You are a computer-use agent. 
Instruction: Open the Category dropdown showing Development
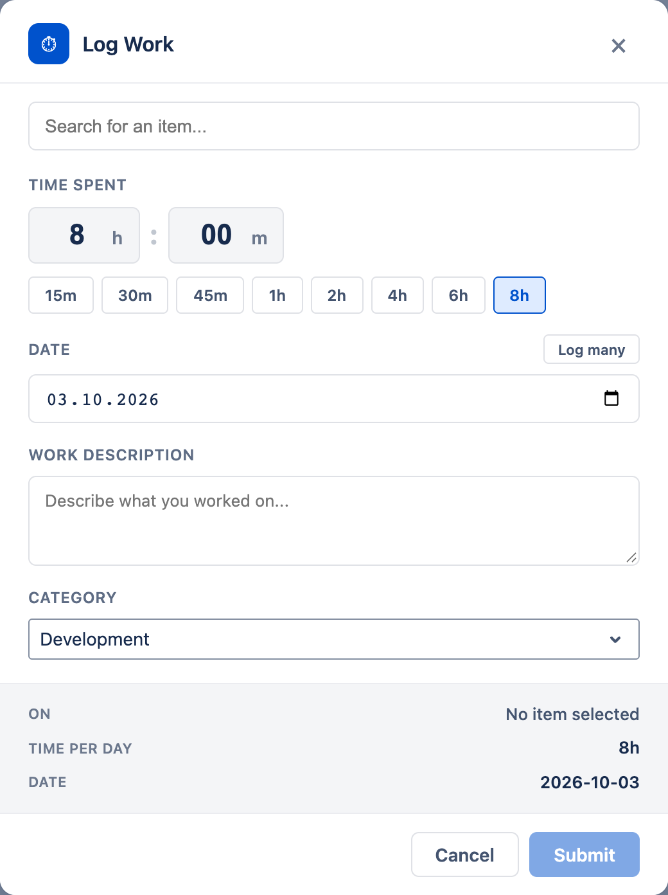pos(334,639)
